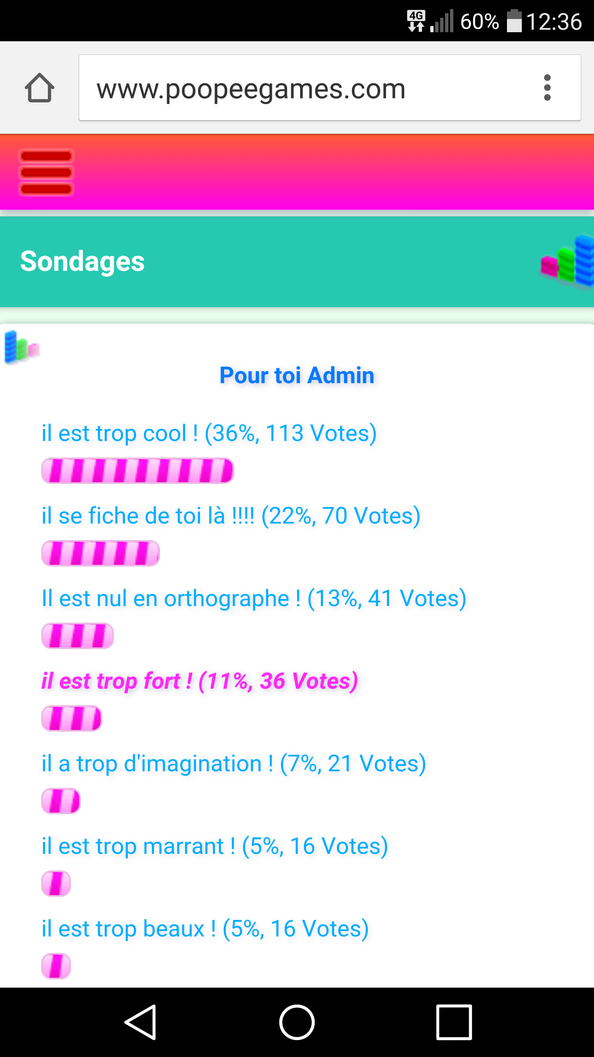Tap the recent apps square button

454,1022
